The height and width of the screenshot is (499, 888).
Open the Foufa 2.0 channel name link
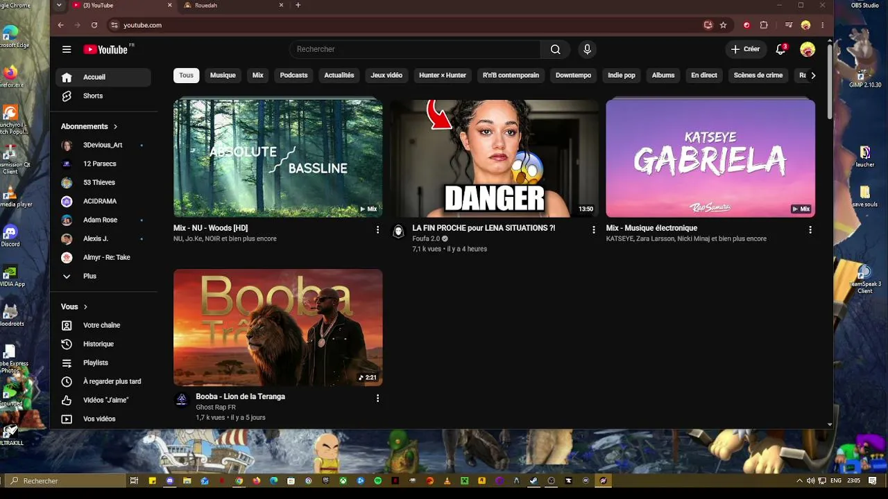426,238
